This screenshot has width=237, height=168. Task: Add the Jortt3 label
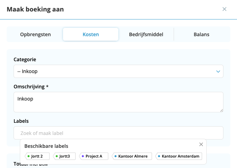(64, 156)
